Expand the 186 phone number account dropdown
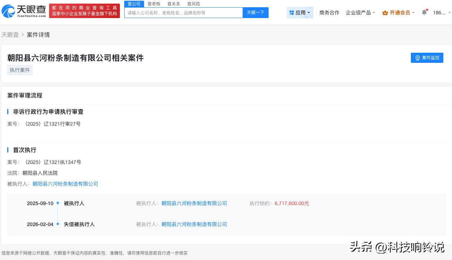This screenshot has width=452, height=260. (440, 12)
